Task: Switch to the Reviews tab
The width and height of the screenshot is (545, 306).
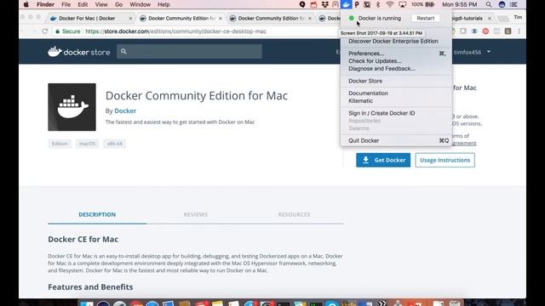Action: [195, 214]
